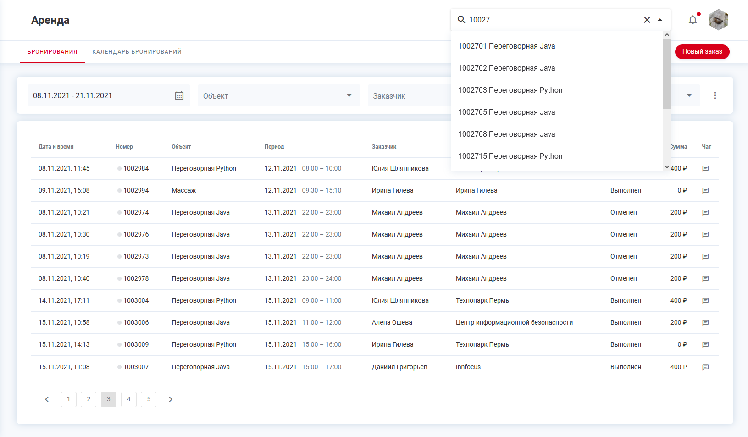
Task: Open the user avatar menu
Action: point(719,20)
